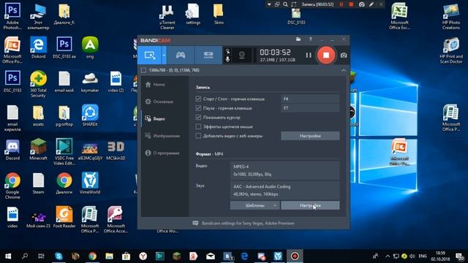Select SHAREit desktop icon
Image resolution: width=468 pixels, height=263 pixels.
pyautogui.click(x=90, y=116)
